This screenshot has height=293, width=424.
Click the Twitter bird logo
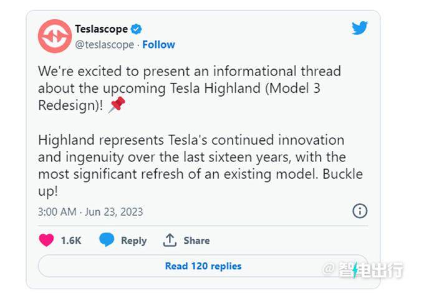click(360, 28)
